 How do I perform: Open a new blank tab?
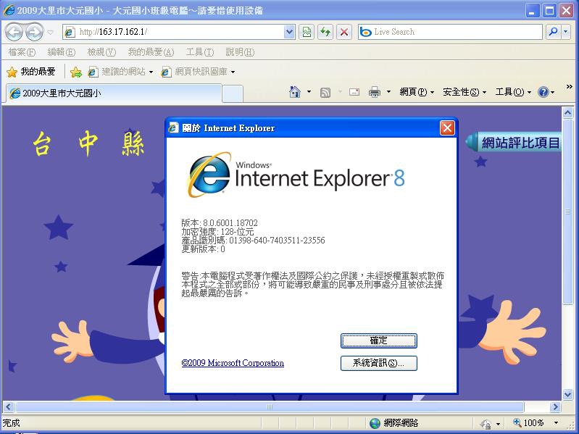pyautogui.click(x=233, y=93)
